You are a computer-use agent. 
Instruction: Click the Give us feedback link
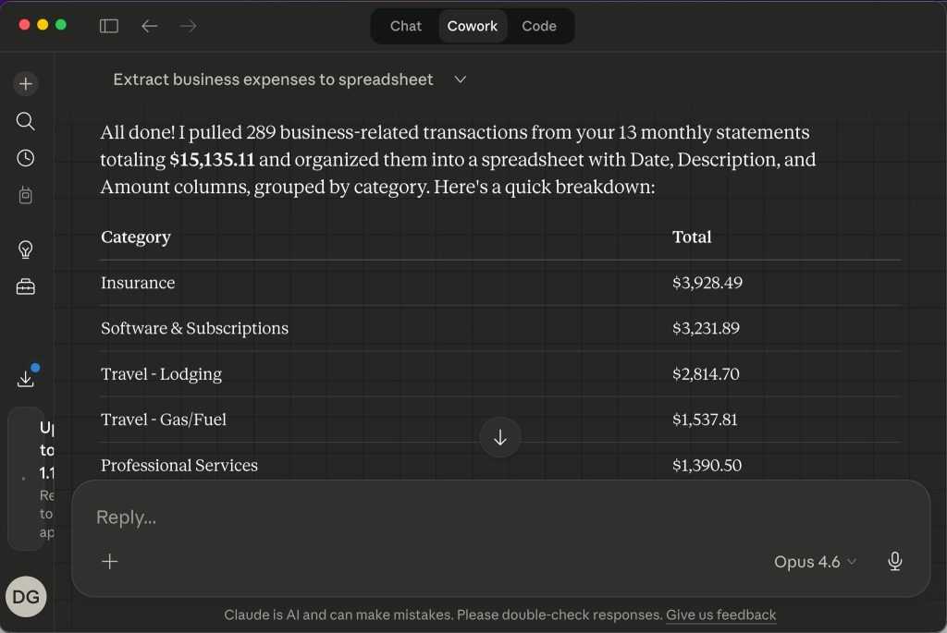click(720, 615)
